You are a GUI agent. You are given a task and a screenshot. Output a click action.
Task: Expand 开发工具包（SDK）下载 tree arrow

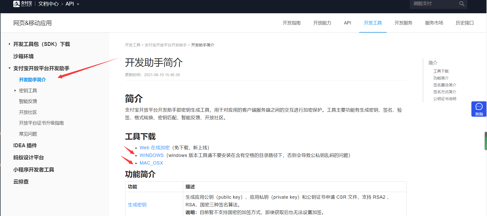(x=9, y=44)
